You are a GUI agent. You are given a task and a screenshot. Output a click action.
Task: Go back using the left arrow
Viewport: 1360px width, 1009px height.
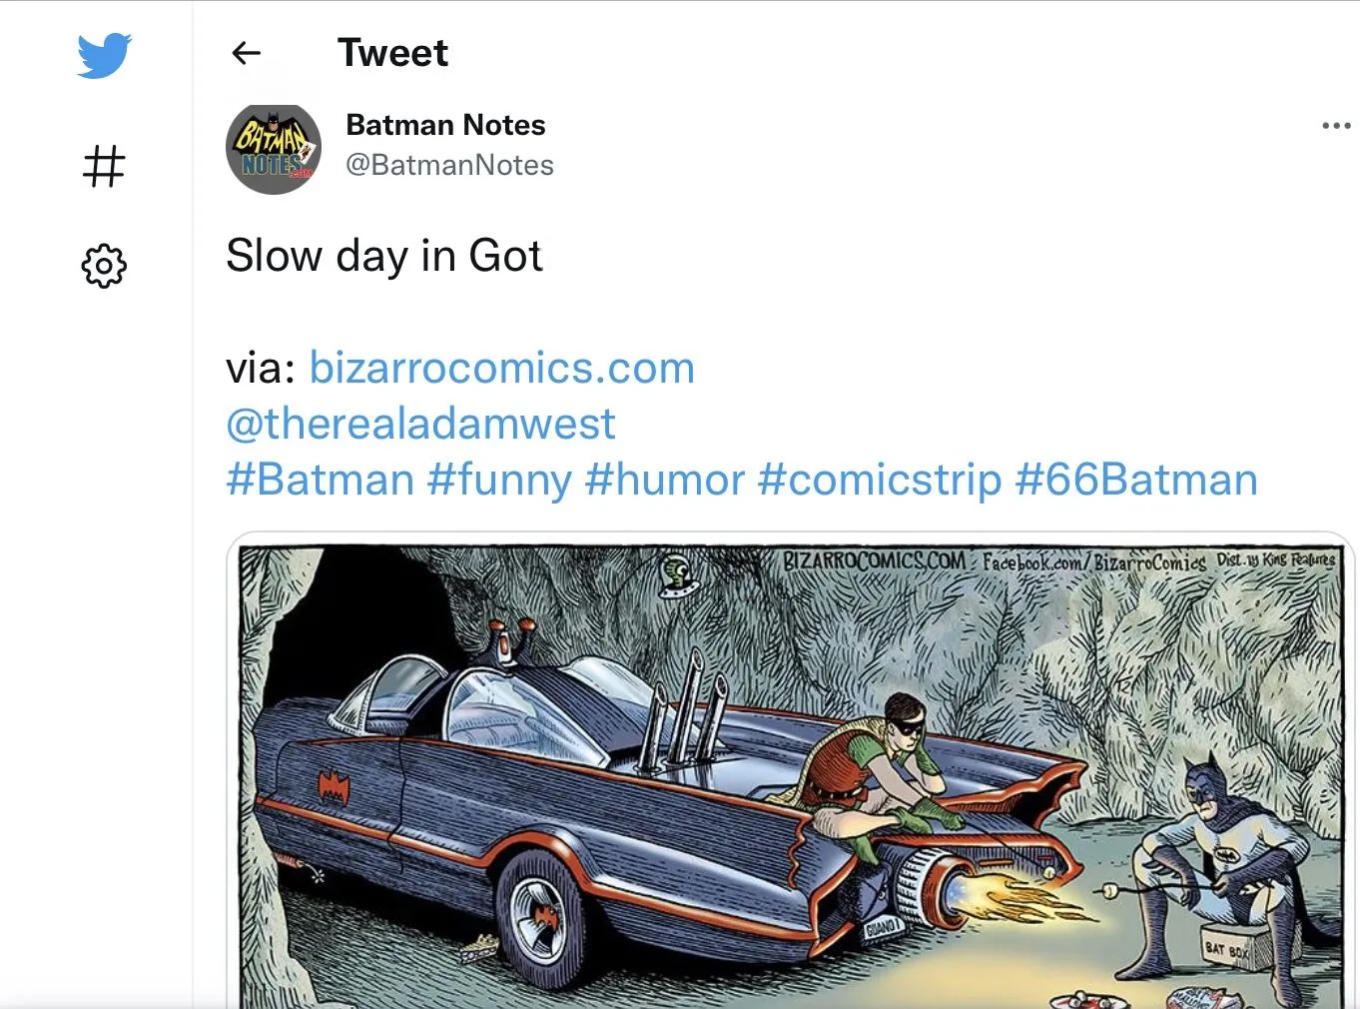[246, 53]
